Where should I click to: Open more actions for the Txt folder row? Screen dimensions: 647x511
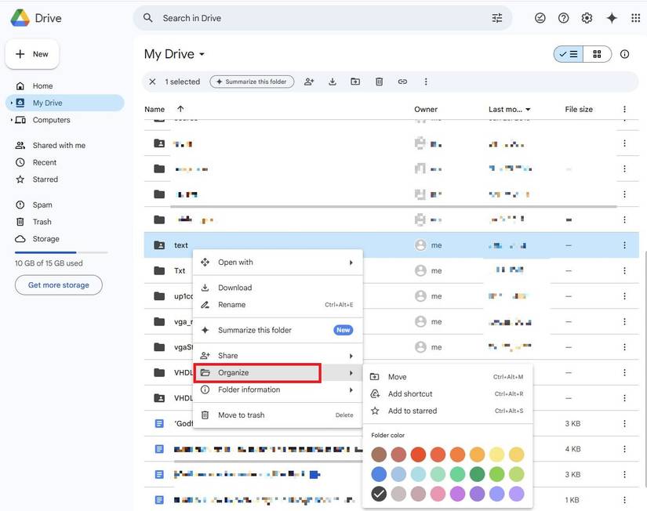click(x=624, y=270)
